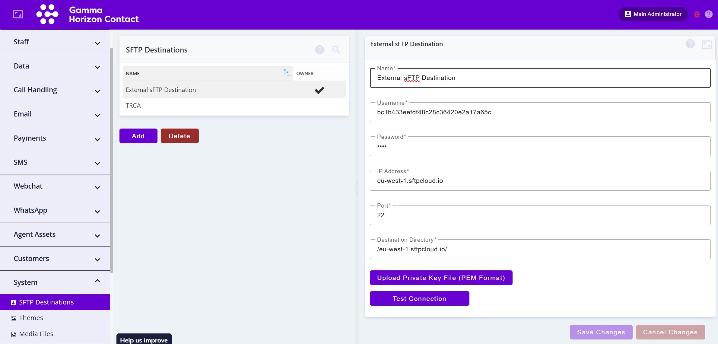This screenshot has height=344, width=718.
Task: Open the purple help icon in header
Action: click(x=709, y=14)
